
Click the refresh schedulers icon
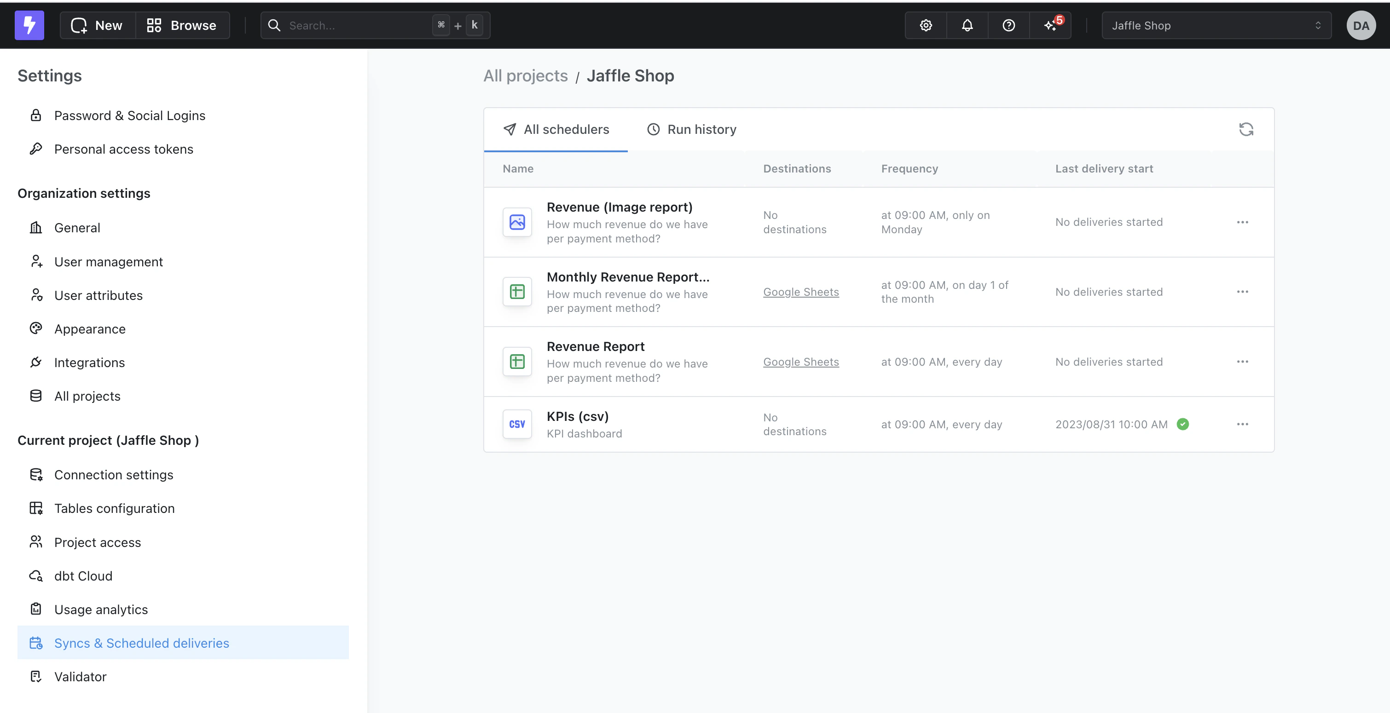(1246, 129)
